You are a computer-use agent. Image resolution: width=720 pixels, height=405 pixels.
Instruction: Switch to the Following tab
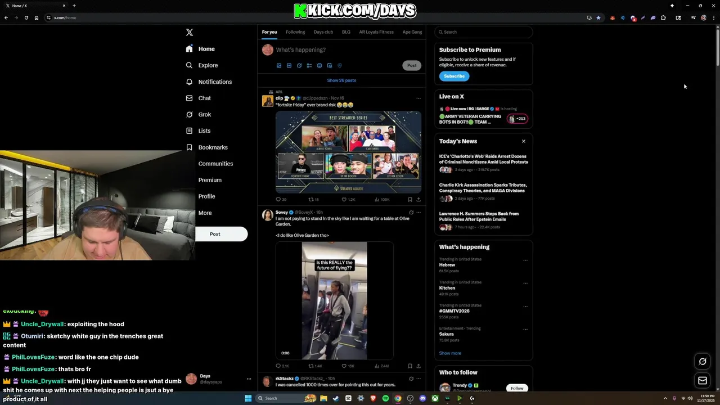(295, 32)
